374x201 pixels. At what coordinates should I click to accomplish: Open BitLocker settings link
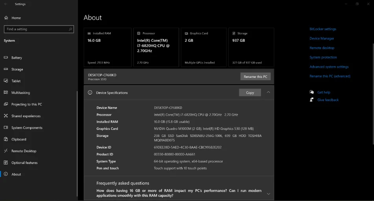pyautogui.click(x=323, y=29)
